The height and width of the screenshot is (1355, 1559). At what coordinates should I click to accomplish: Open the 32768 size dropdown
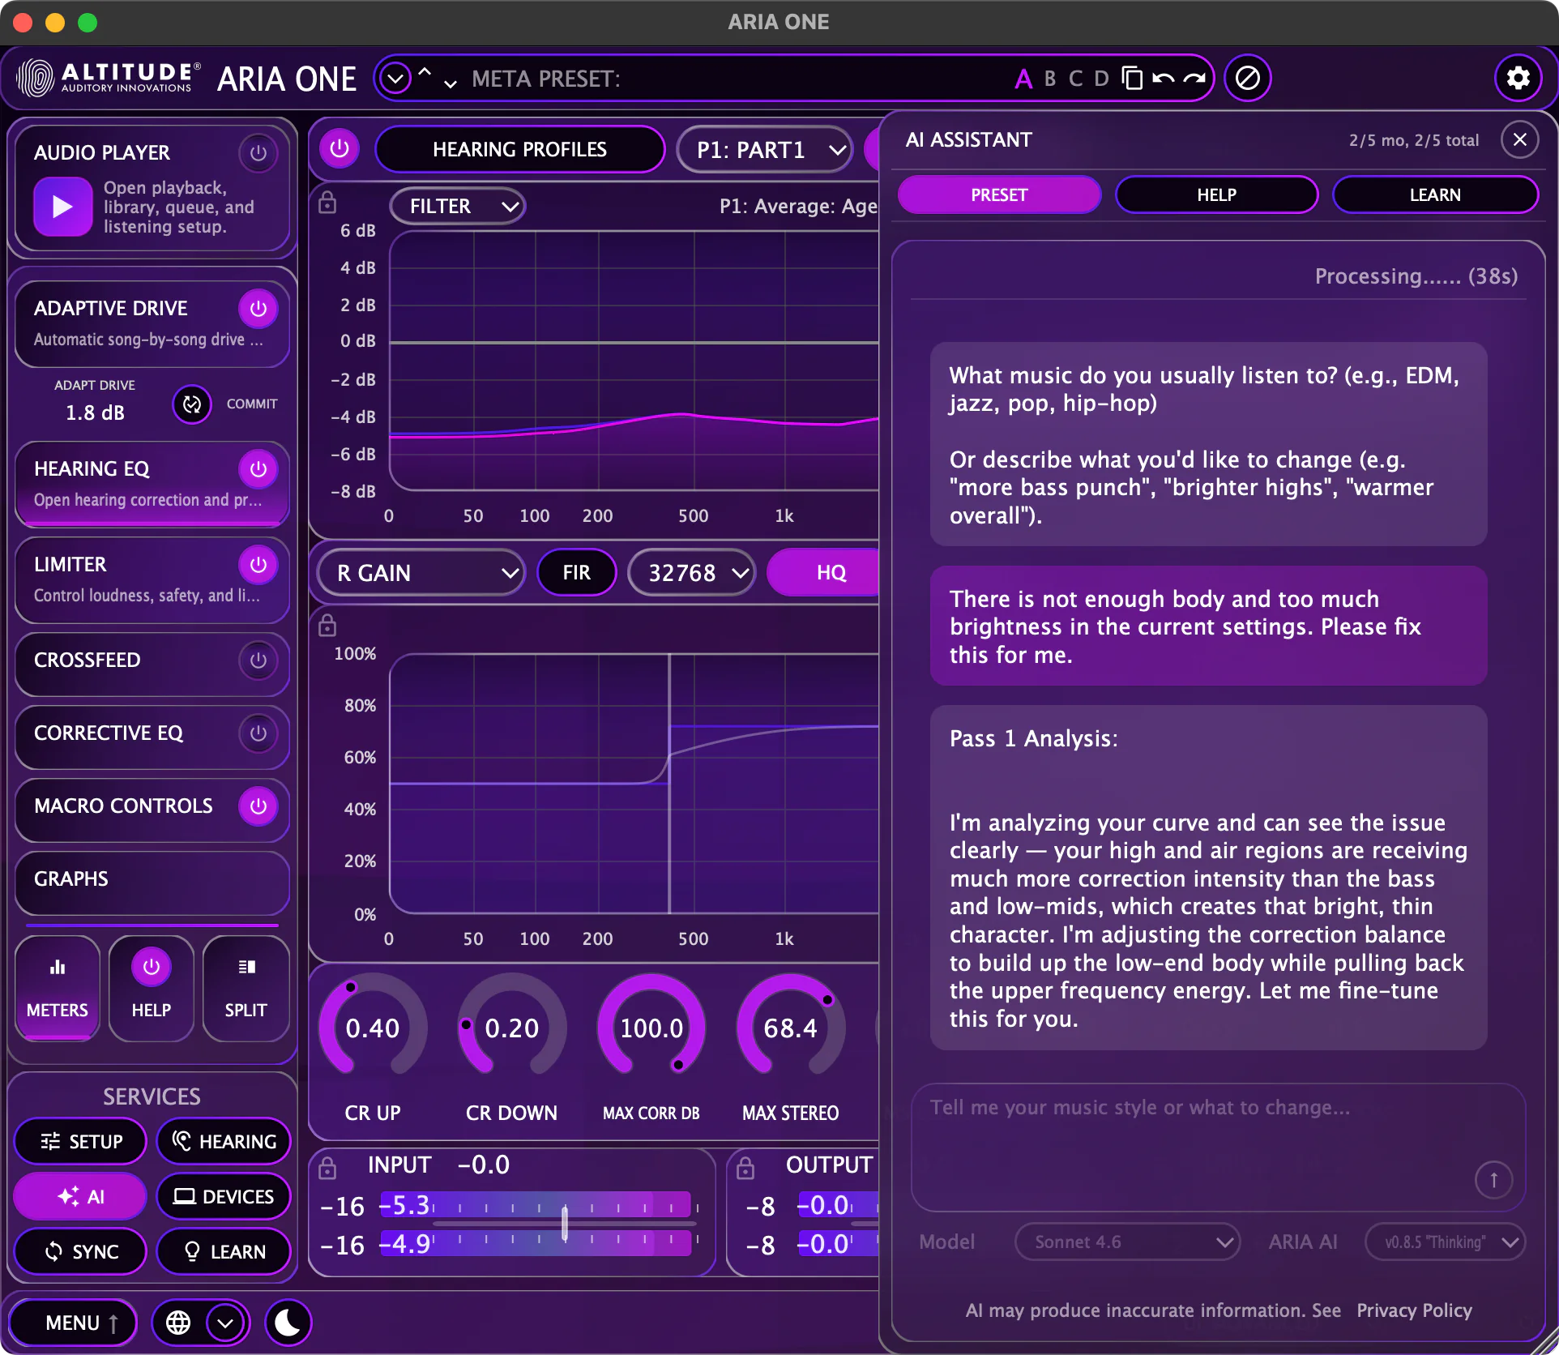coord(692,572)
